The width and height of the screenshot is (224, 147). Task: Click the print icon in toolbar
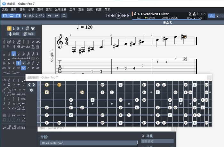[64, 16]
